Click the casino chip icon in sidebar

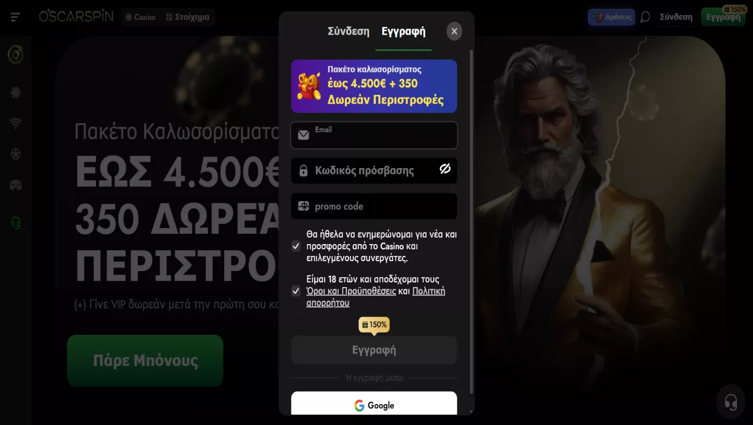(x=16, y=93)
